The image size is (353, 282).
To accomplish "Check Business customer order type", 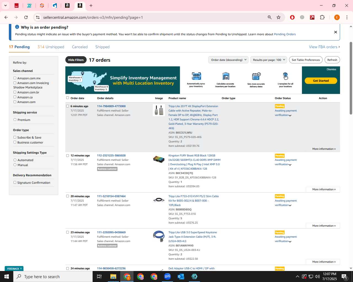I will [x=15, y=142].
